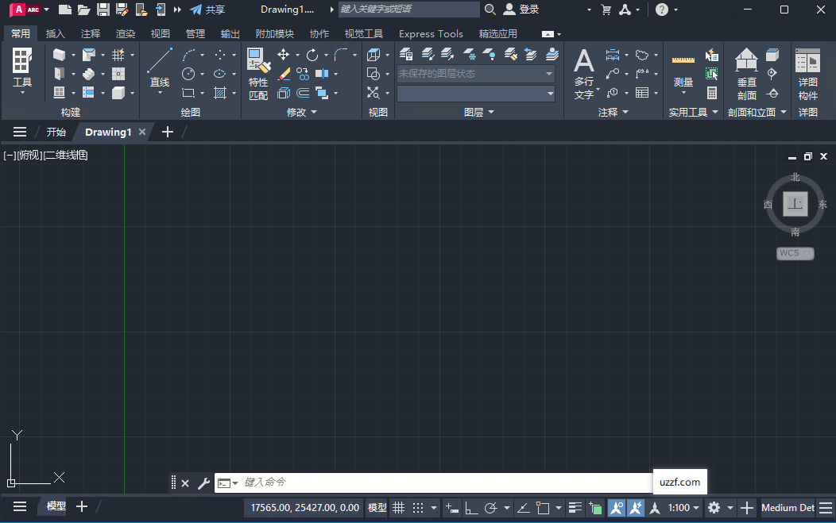Activate 特性匹配 (Match Properties) tool
The height and width of the screenshot is (523, 836).
(258, 74)
